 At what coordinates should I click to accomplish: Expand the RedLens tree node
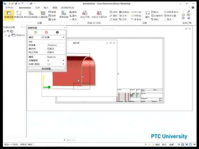tap(5, 35)
